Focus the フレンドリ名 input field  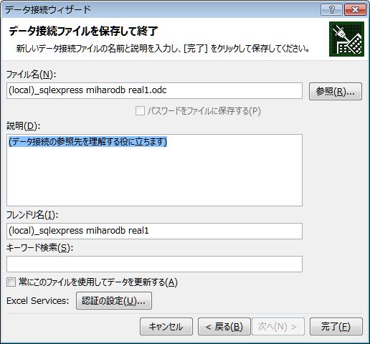154,231
